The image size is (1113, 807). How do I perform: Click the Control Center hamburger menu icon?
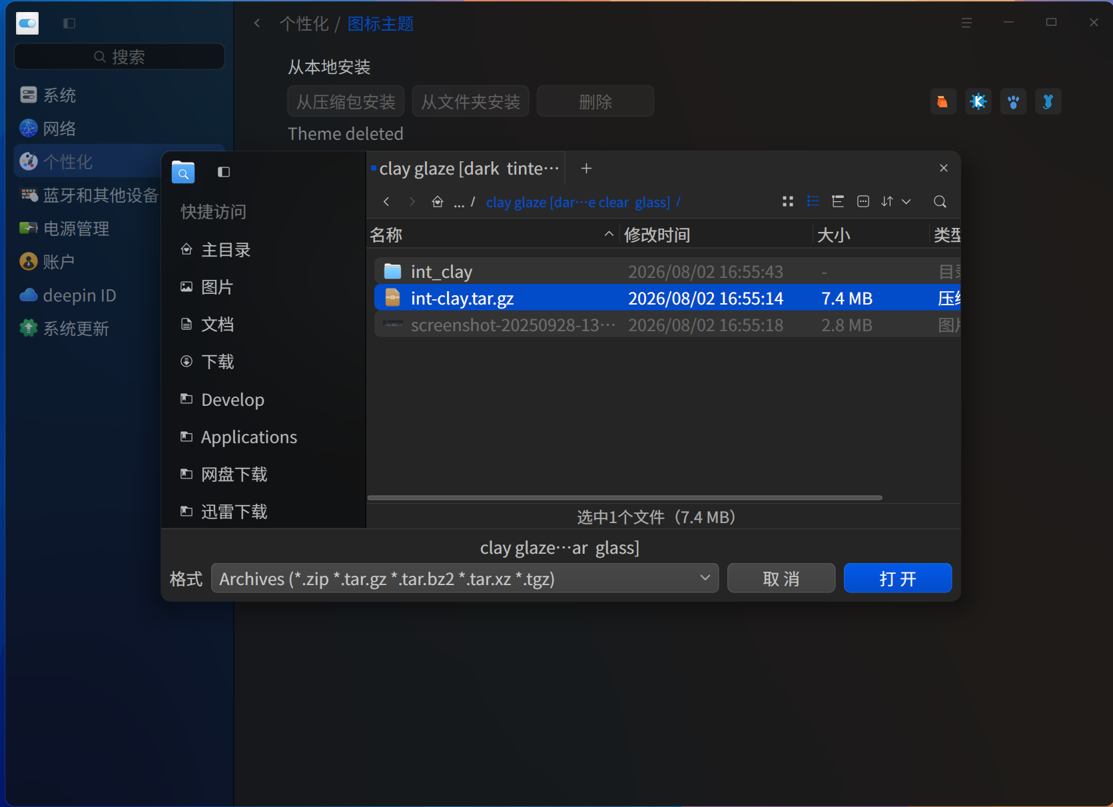click(966, 23)
